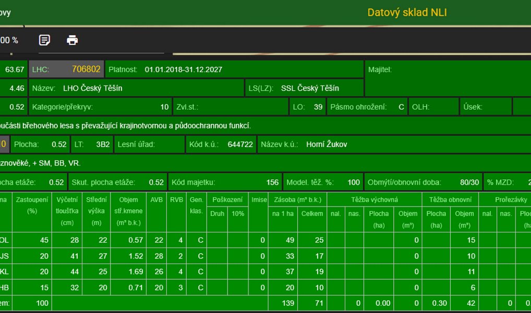Image resolution: width=531 pixels, height=313 pixels.
Task: Select the OL row stem volume 0.57
Action: (136, 240)
